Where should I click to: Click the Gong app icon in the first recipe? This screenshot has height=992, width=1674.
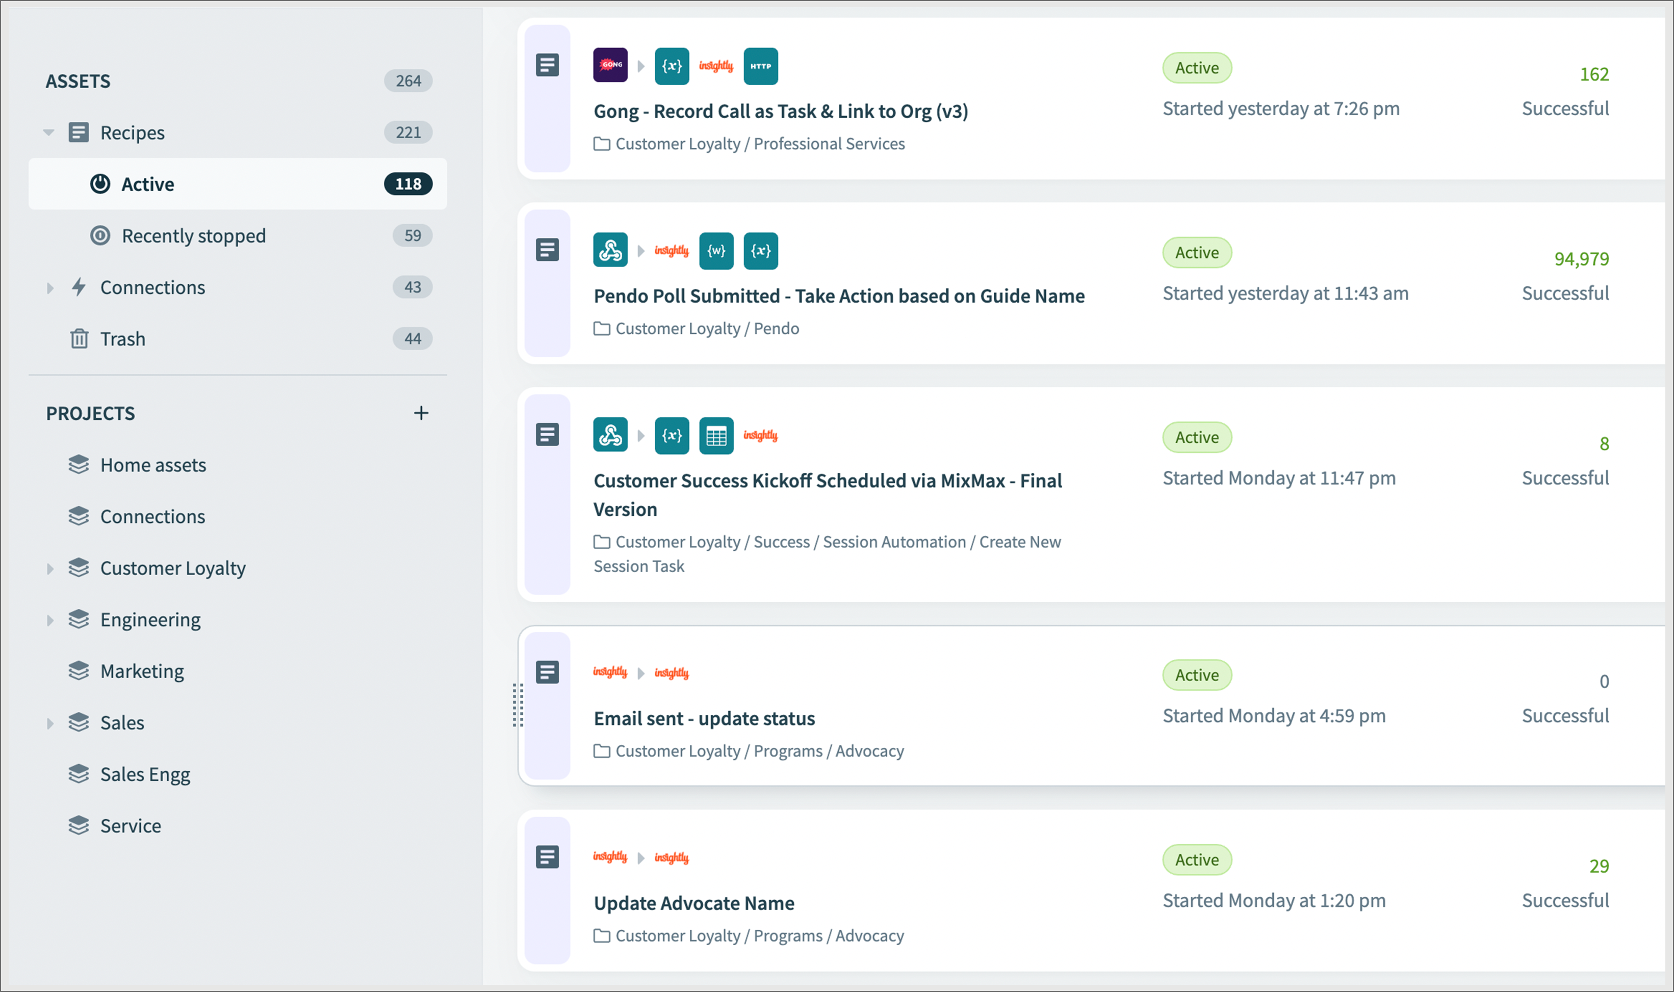coord(610,66)
